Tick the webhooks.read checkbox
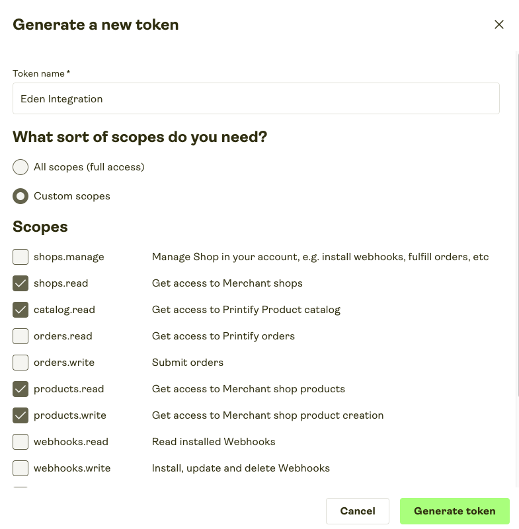 coord(20,442)
